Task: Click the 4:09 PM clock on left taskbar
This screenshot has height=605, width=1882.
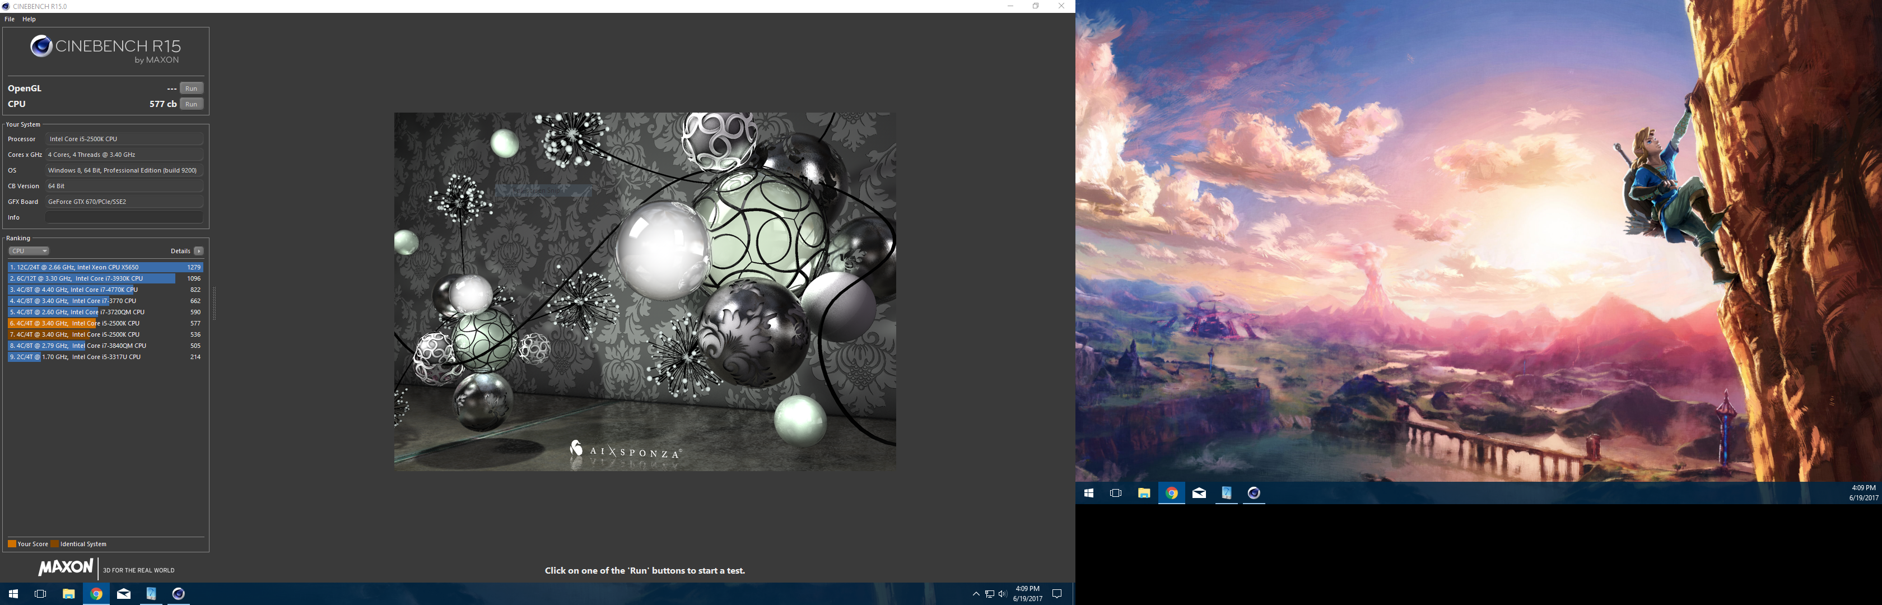Action: 1027,594
